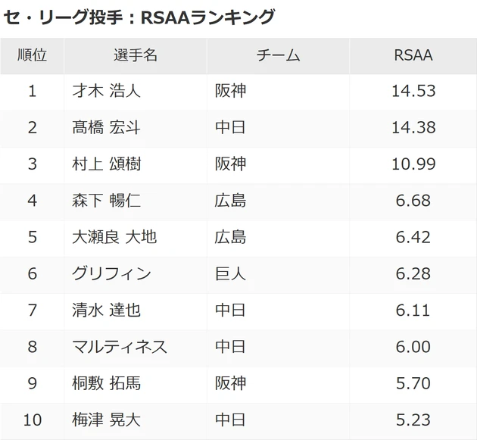Select player name 大瀬良 大地
Viewport: 477px width, 440px height.
pyautogui.click(x=114, y=237)
